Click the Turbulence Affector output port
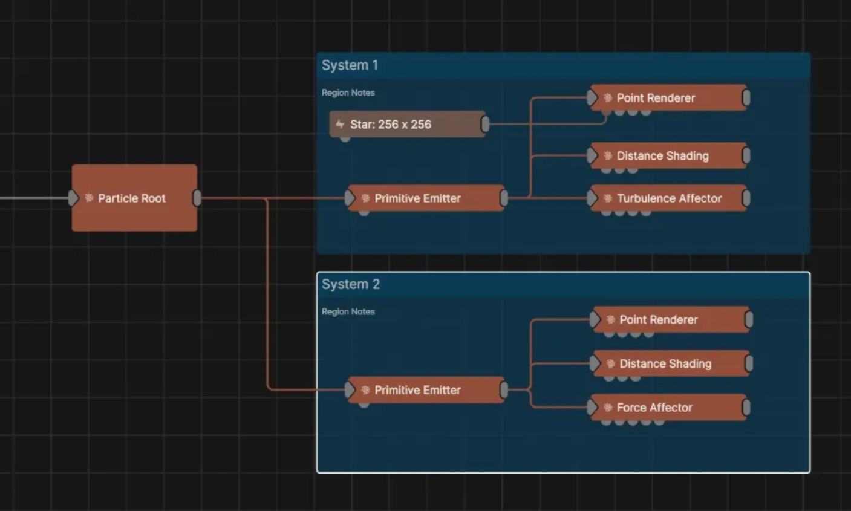 746,198
